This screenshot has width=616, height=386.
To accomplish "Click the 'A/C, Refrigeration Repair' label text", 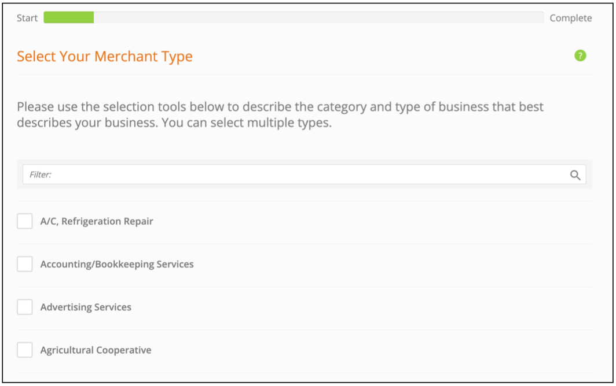I will pyautogui.click(x=97, y=221).
